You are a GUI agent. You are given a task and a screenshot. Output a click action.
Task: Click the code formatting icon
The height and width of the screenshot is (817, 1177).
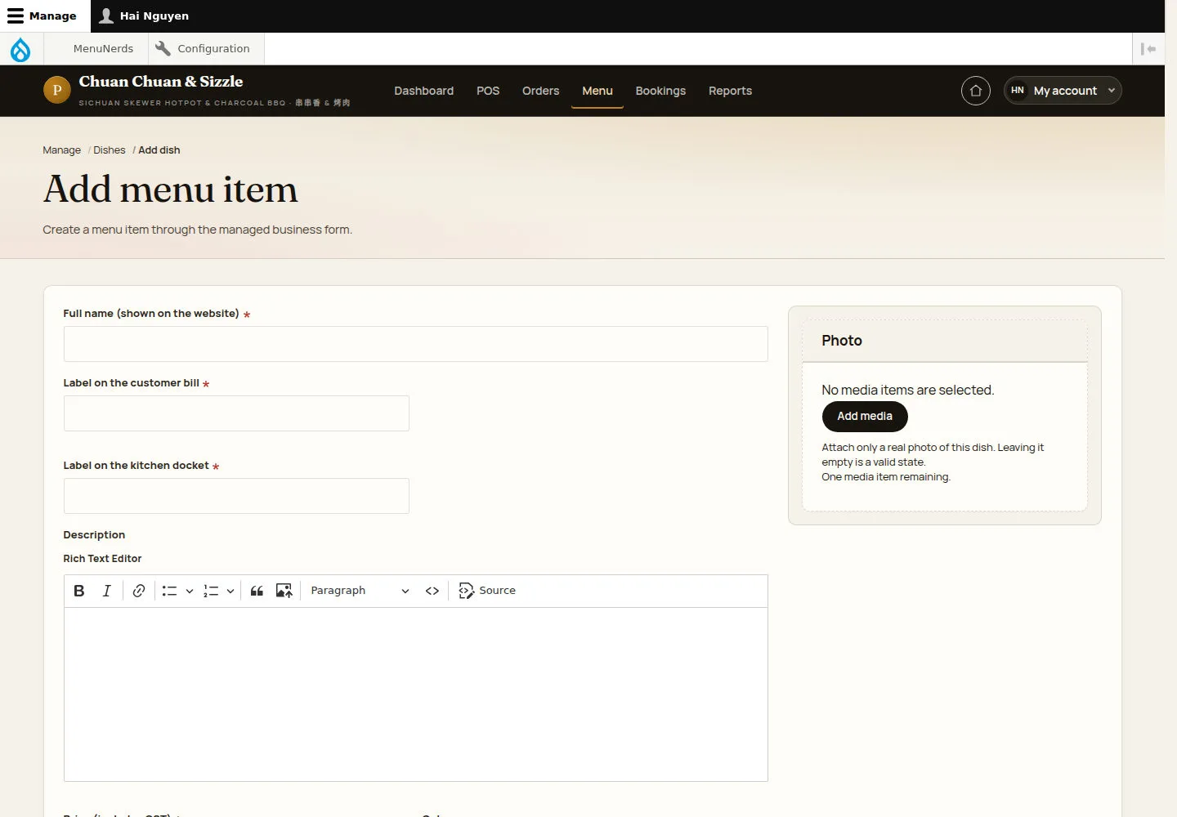coord(432,591)
